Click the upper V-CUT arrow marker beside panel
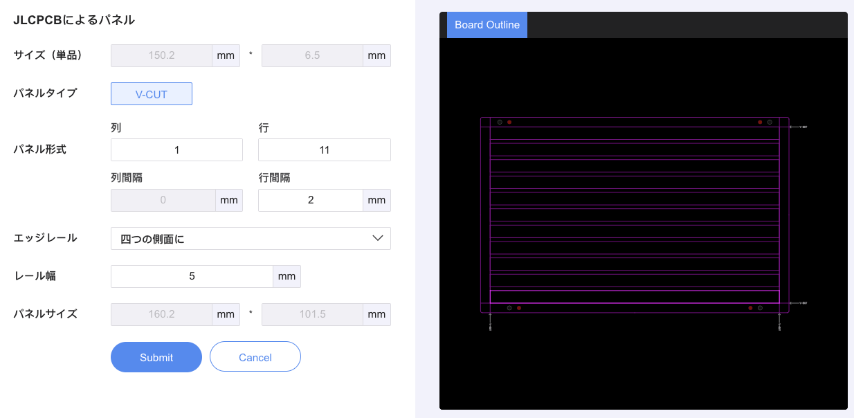 tap(797, 127)
